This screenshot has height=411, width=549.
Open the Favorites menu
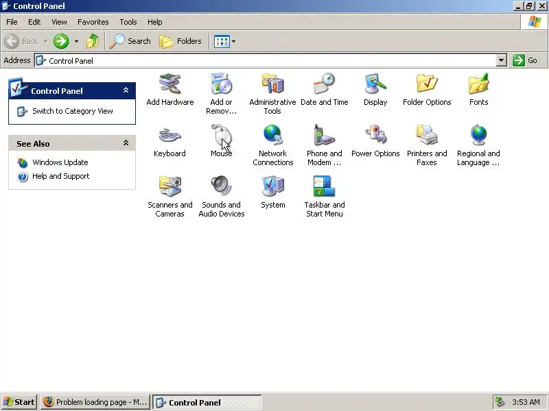[x=93, y=22]
